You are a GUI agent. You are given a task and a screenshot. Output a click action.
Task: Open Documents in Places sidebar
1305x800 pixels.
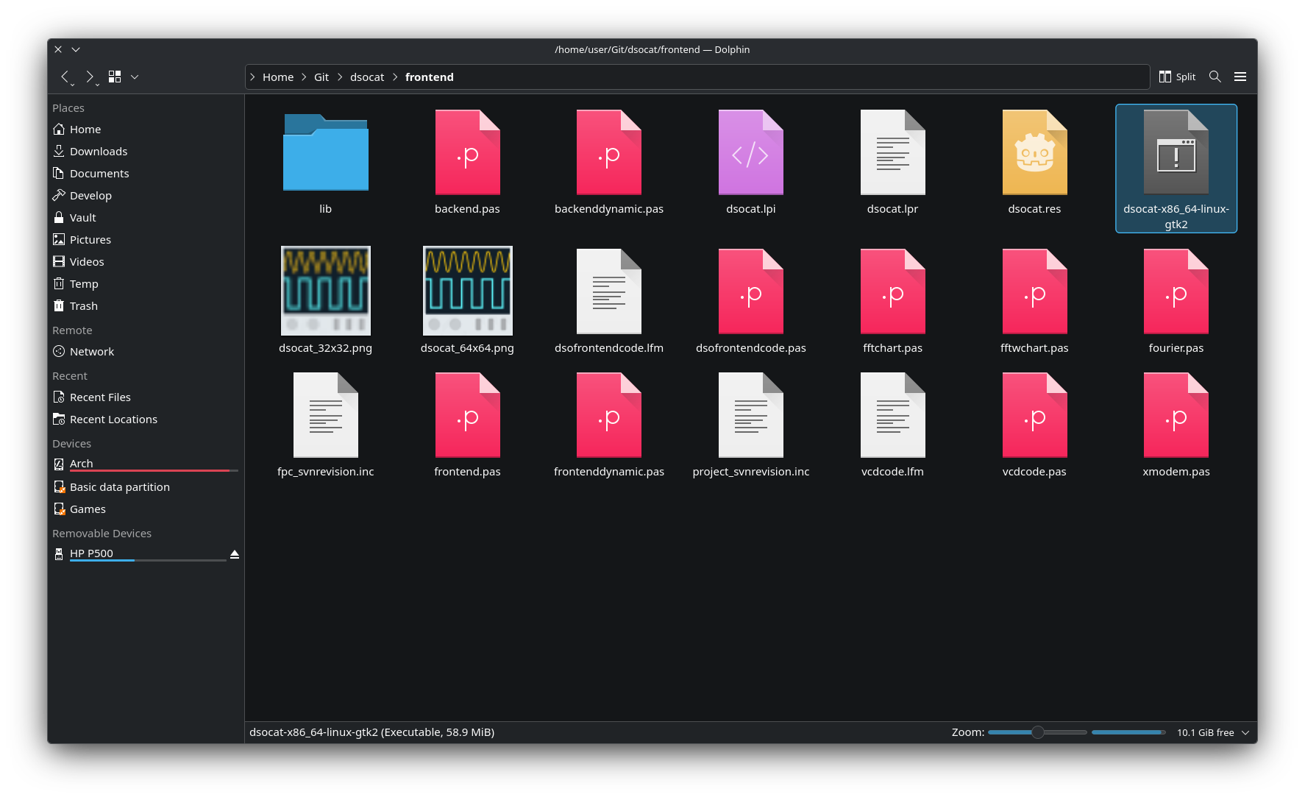[146, 174]
